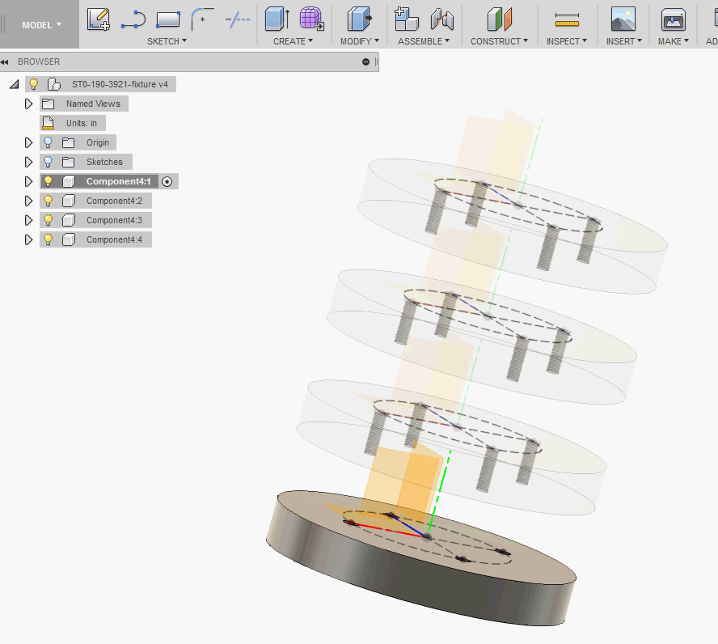
Task: Click the Insert image icon
Action: click(623, 19)
